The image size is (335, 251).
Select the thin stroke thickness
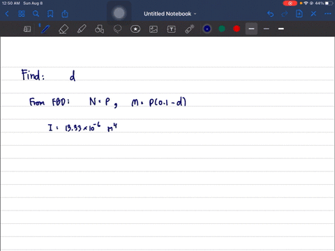click(267, 29)
